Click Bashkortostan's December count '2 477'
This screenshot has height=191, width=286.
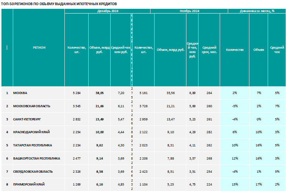tap(77, 158)
